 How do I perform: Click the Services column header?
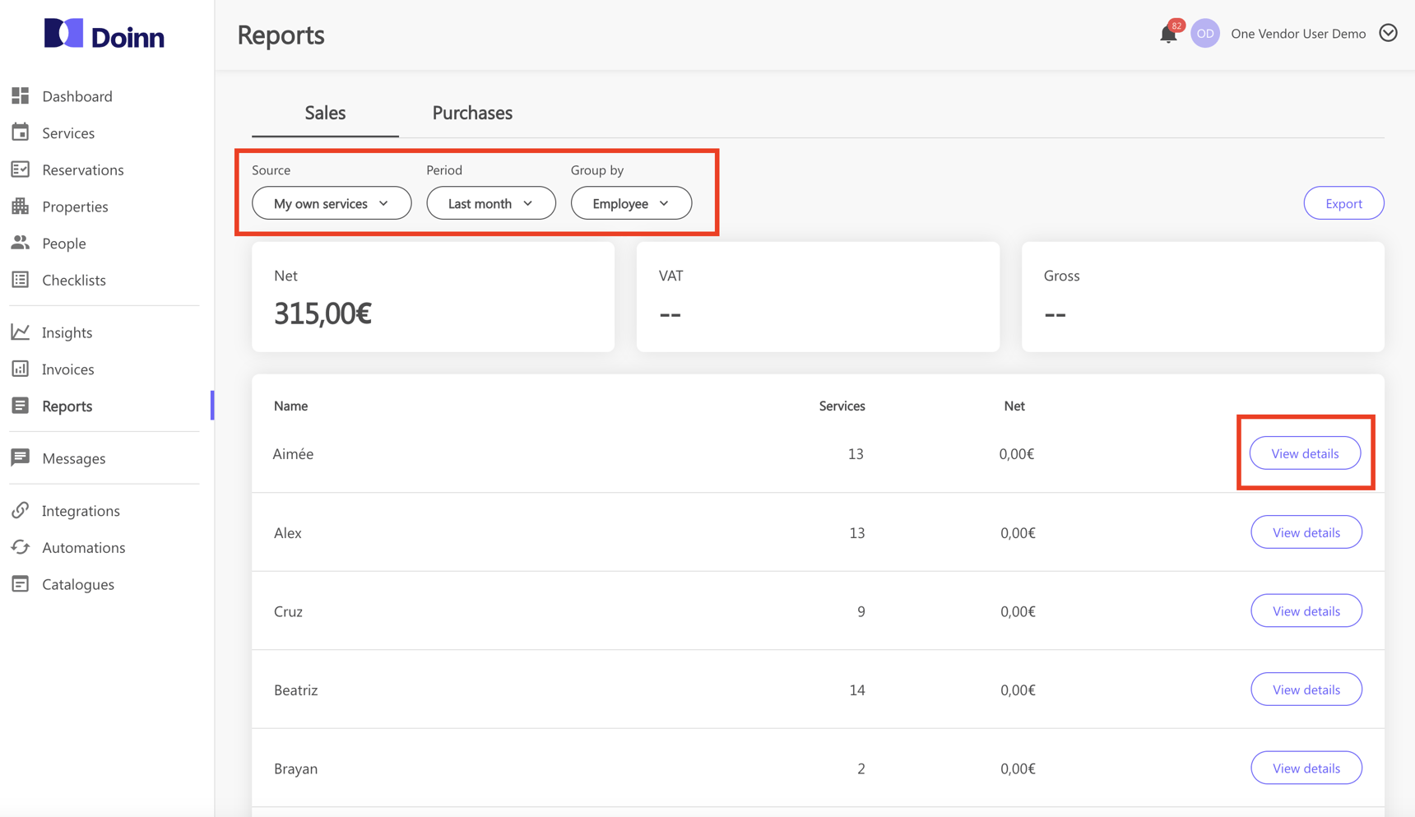[842, 406]
